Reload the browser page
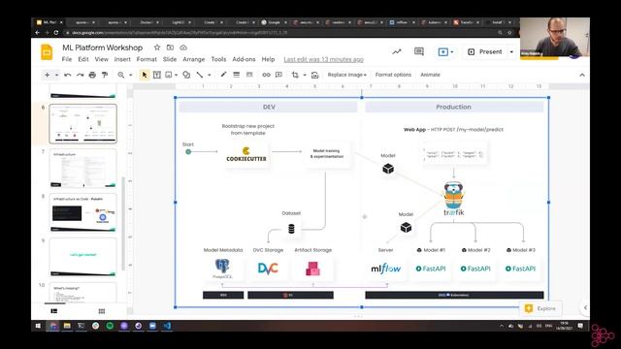The width and height of the screenshot is (621, 349). click(x=56, y=33)
